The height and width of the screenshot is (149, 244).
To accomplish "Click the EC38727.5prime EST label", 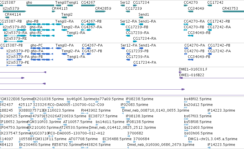I will (x=103, y=116).
